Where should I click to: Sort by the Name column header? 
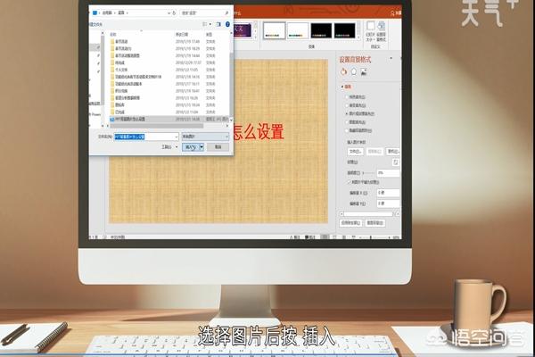click(113, 34)
